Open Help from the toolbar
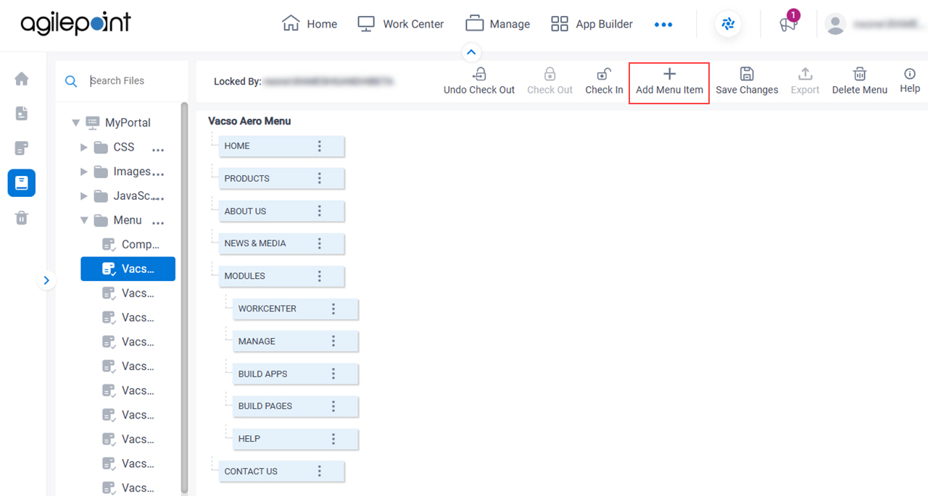The height and width of the screenshot is (496, 928). (x=910, y=80)
